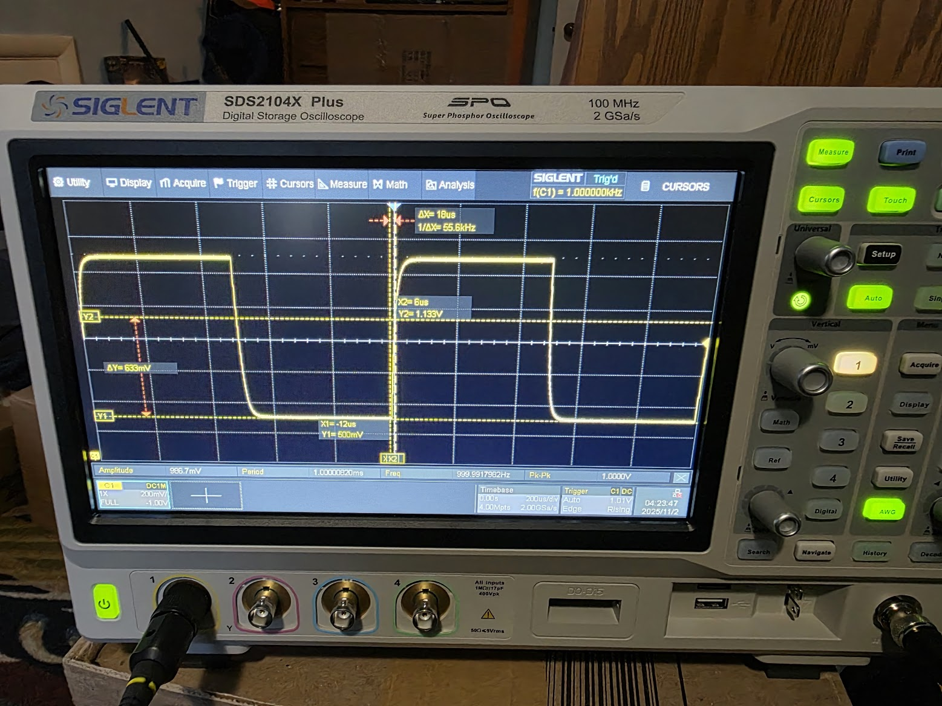Tap the network status icon above the clock

676,493
